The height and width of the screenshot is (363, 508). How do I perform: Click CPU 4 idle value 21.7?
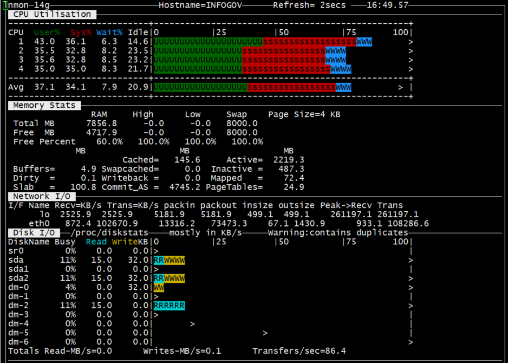138,69
